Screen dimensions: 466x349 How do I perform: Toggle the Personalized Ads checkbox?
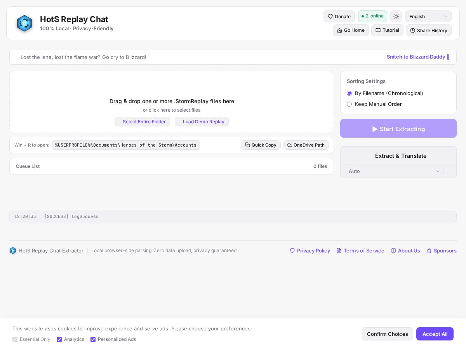[x=93, y=339]
